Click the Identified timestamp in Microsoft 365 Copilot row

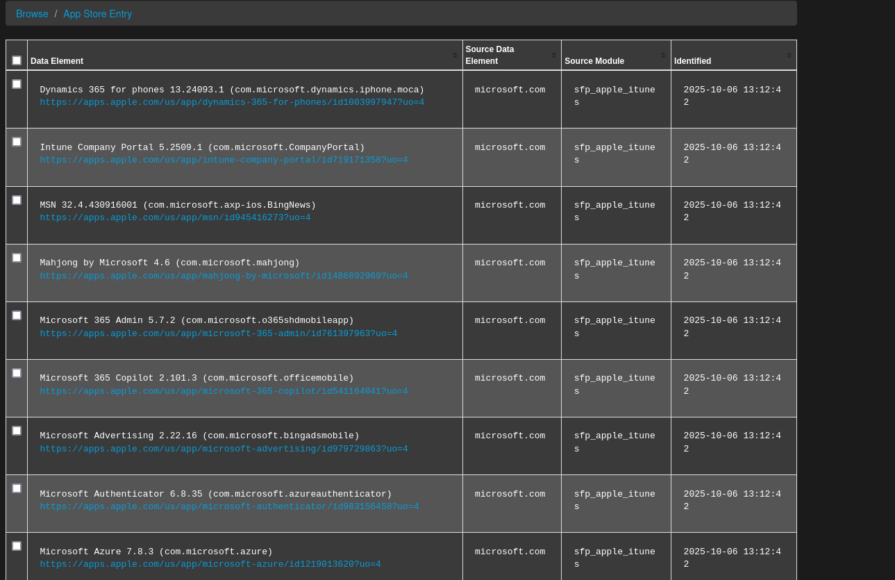click(732, 385)
